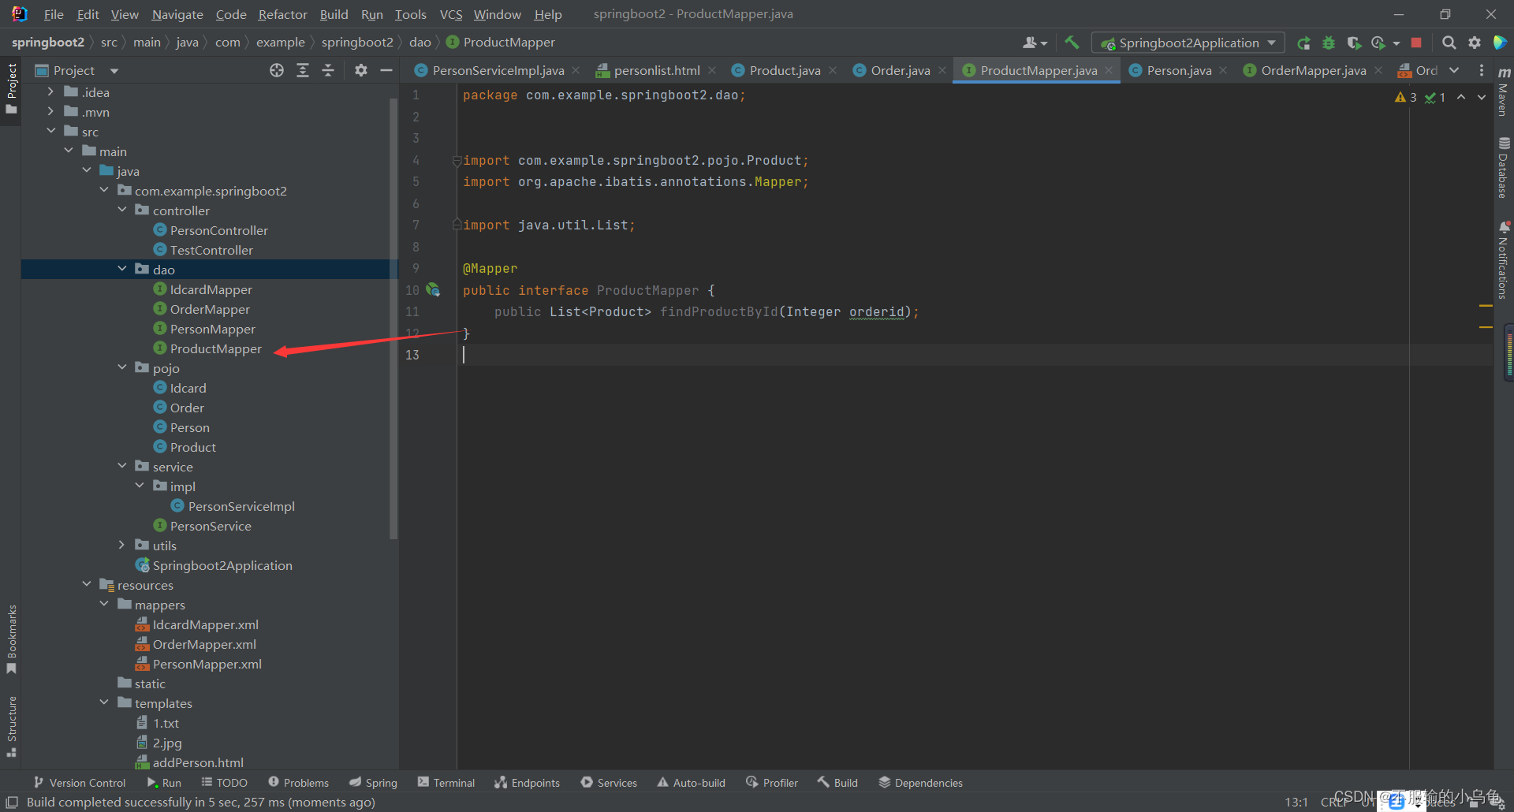Click the line:column 13:1 indicator
This screenshot has width=1514, height=812.
tap(1296, 802)
